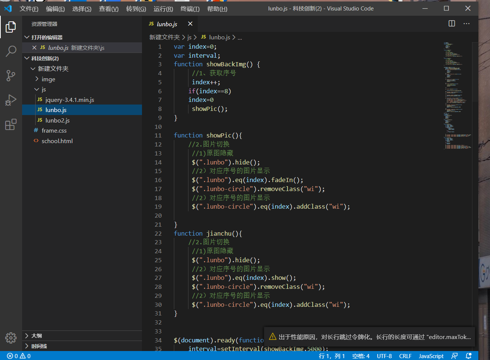Click the breadcrumb ellipsis symbol item
This screenshot has width=490, height=360.
240,37
